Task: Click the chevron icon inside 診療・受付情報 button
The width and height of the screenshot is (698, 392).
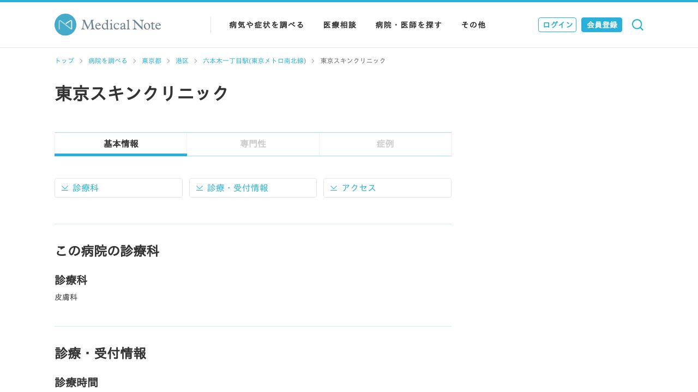Action: point(200,188)
